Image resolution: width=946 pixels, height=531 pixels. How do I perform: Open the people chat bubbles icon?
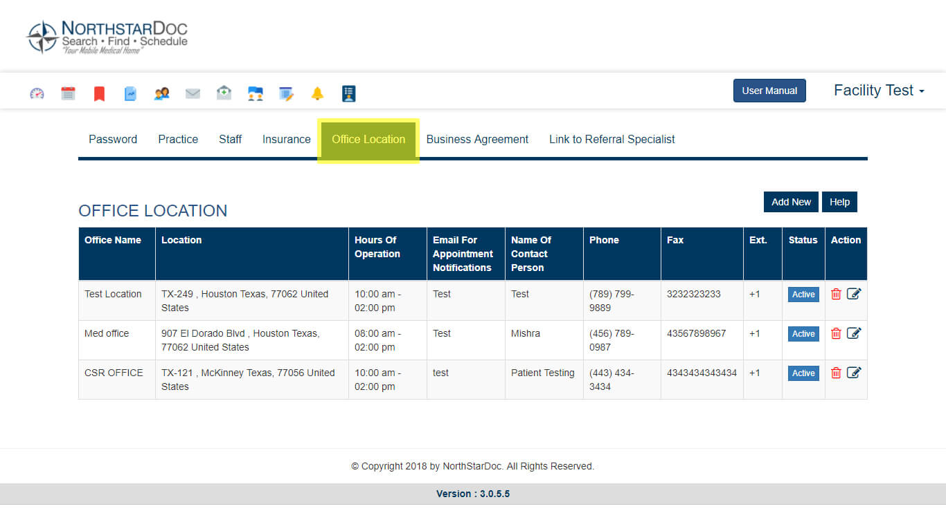click(x=256, y=93)
